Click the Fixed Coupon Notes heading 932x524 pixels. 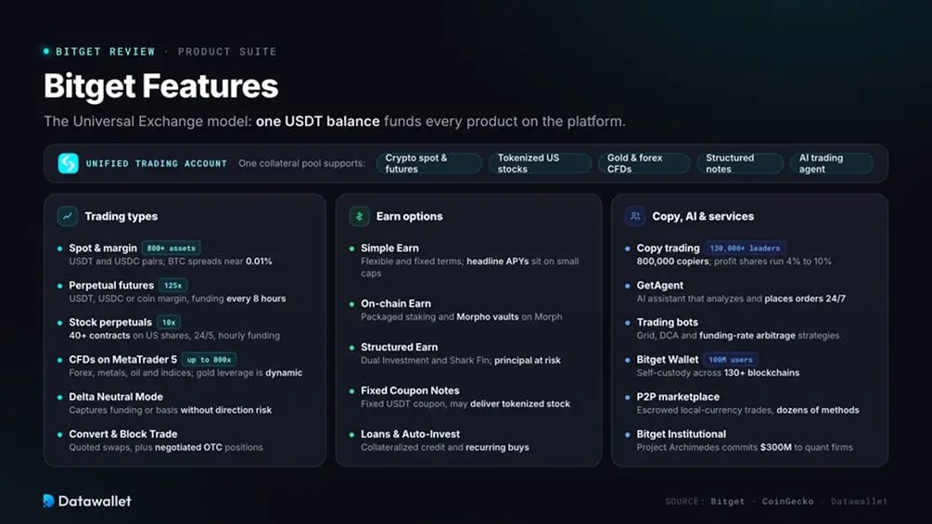pos(410,391)
